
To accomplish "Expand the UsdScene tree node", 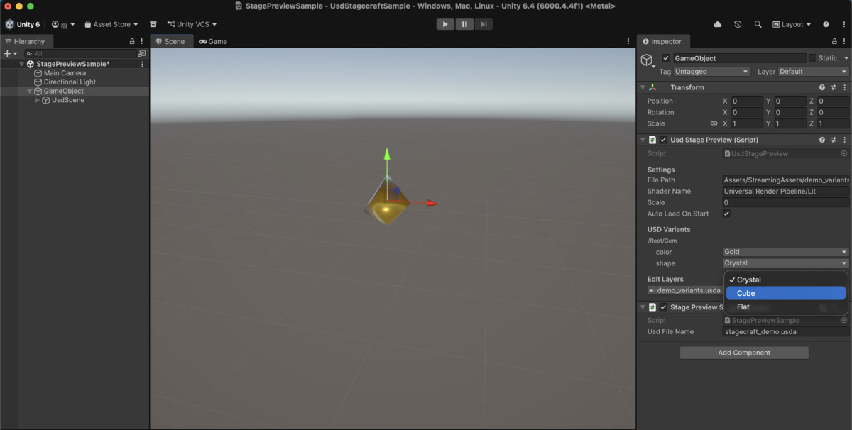I will pos(38,100).
